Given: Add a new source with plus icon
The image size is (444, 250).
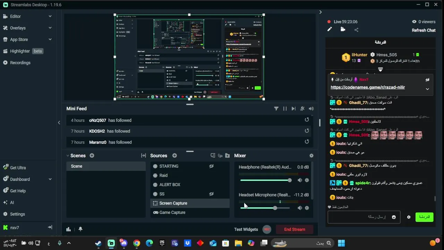Looking at the screenshot, I should coord(174,156).
